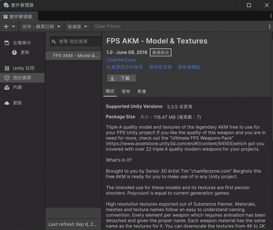The width and height of the screenshot is (273, 230).
Task: Open 發佈者網站 link
Action: point(189,67)
